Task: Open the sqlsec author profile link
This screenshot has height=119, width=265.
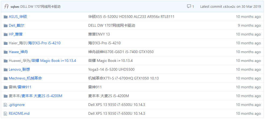Action: point(15,7)
